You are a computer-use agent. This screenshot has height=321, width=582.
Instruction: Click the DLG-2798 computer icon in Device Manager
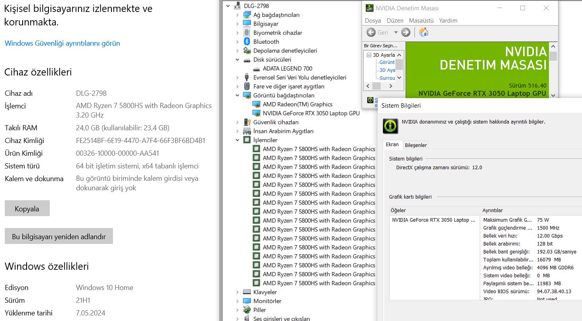click(x=237, y=6)
